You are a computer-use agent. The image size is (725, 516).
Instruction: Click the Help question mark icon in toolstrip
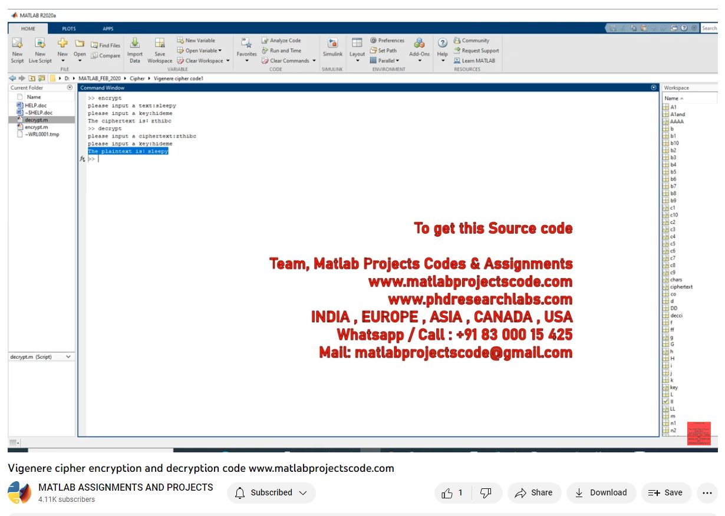click(442, 43)
